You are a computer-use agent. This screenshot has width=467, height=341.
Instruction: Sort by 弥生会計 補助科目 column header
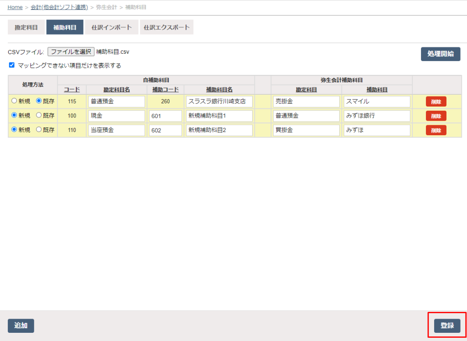377,90
